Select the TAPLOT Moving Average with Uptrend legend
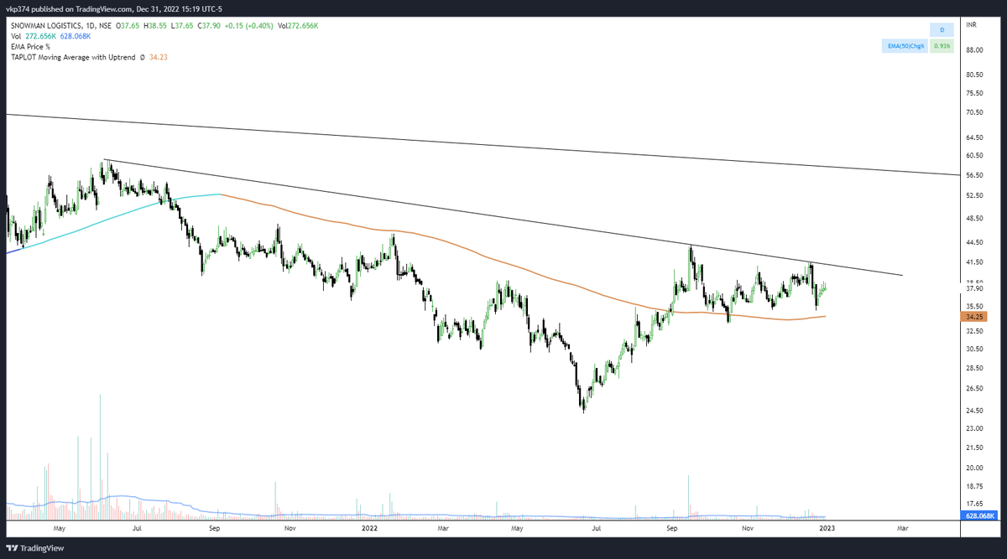The image size is (1007, 559). coord(73,57)
